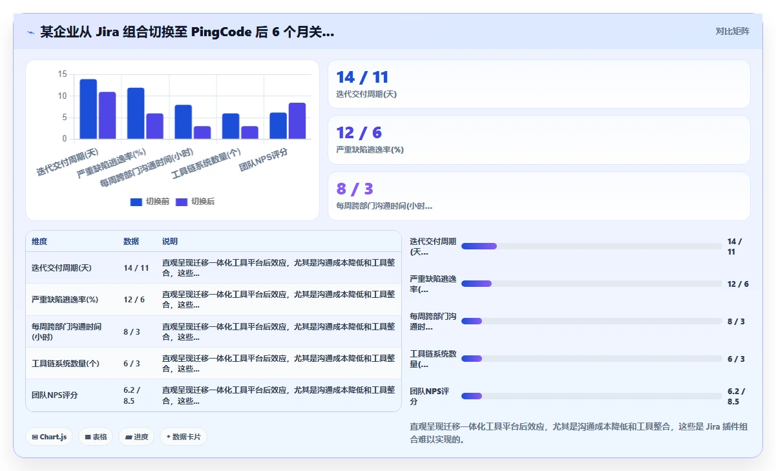776x471 pixels.
Task: Toggle the 切换后 legend entry
Action: 195,202
